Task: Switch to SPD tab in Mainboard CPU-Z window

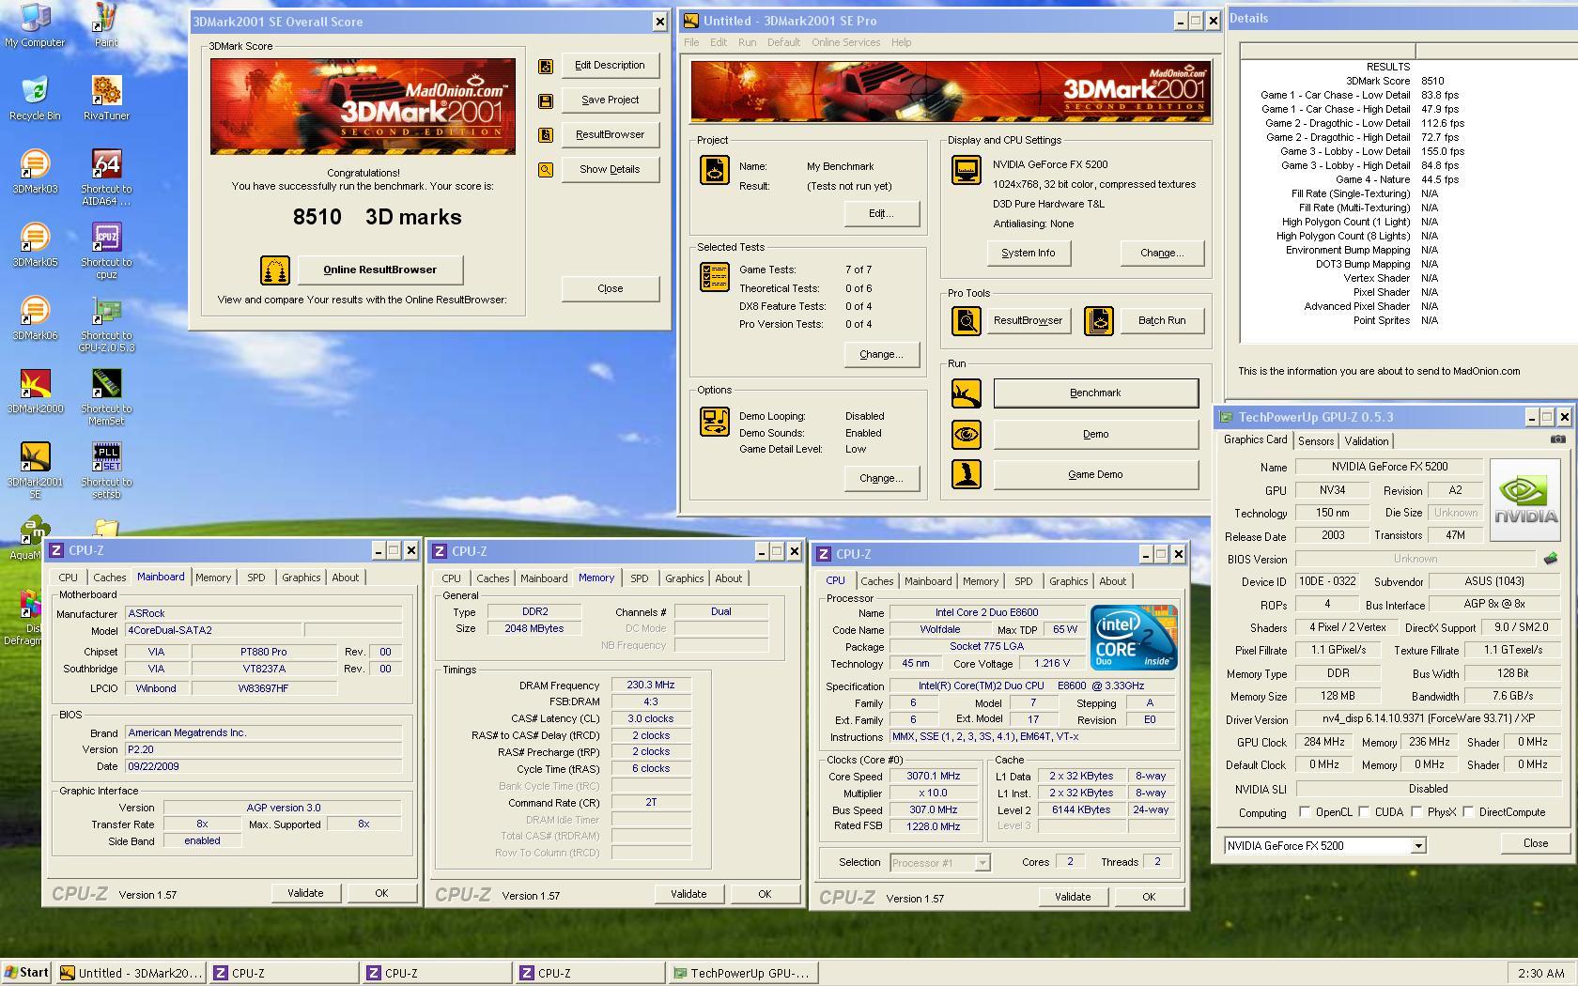Action: point(256,578)
